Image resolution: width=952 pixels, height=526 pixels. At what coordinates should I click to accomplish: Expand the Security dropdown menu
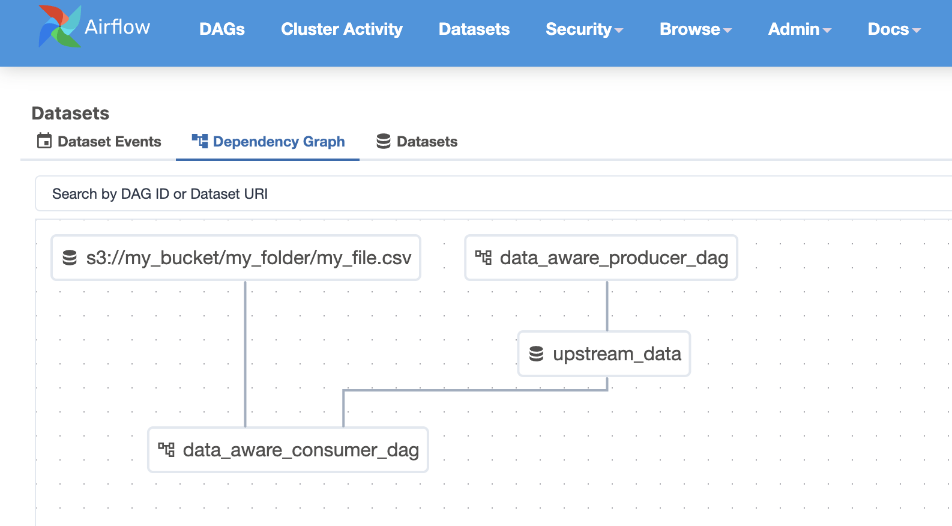click(x=584, y=29)
